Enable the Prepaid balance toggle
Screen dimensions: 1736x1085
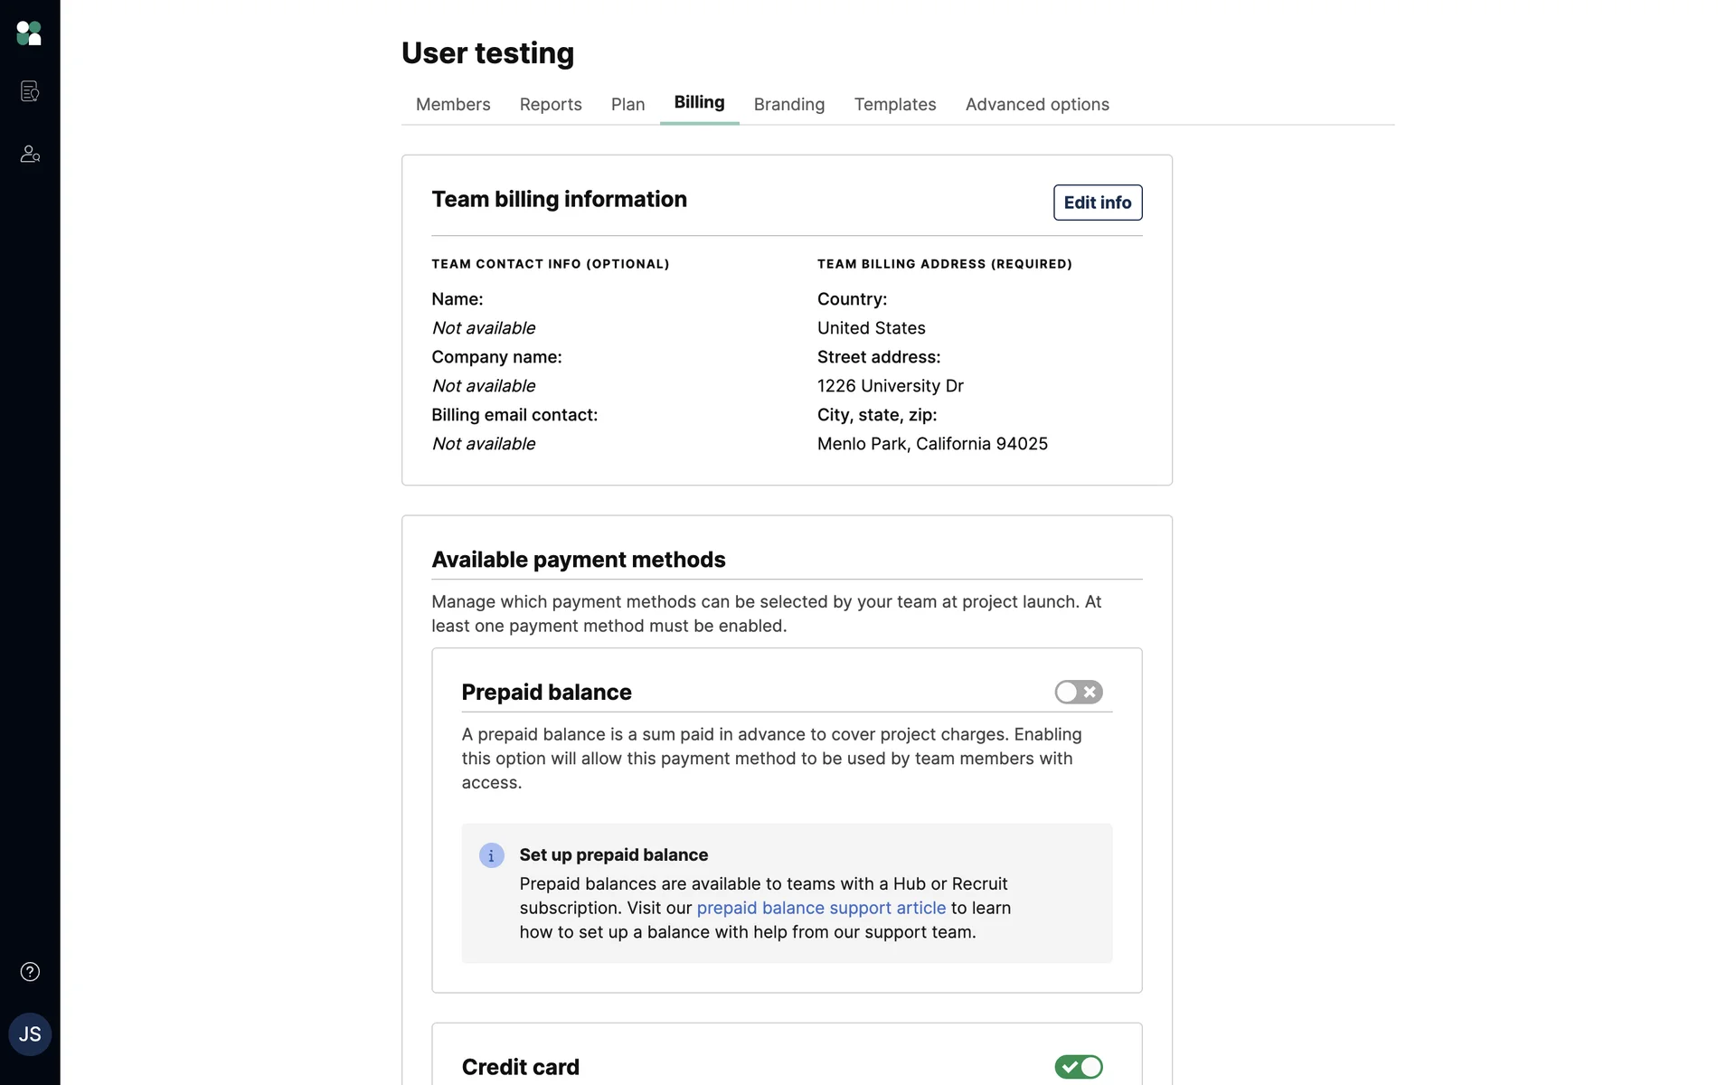coord(1078,693)
